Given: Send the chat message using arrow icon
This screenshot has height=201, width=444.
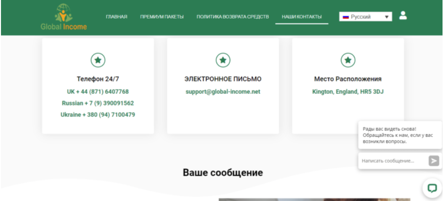Looking at the screenshot, I should [x=434, y=161].
